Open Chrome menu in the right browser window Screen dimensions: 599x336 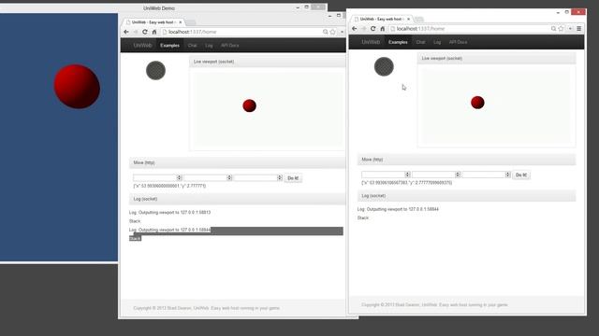(579, 29)
